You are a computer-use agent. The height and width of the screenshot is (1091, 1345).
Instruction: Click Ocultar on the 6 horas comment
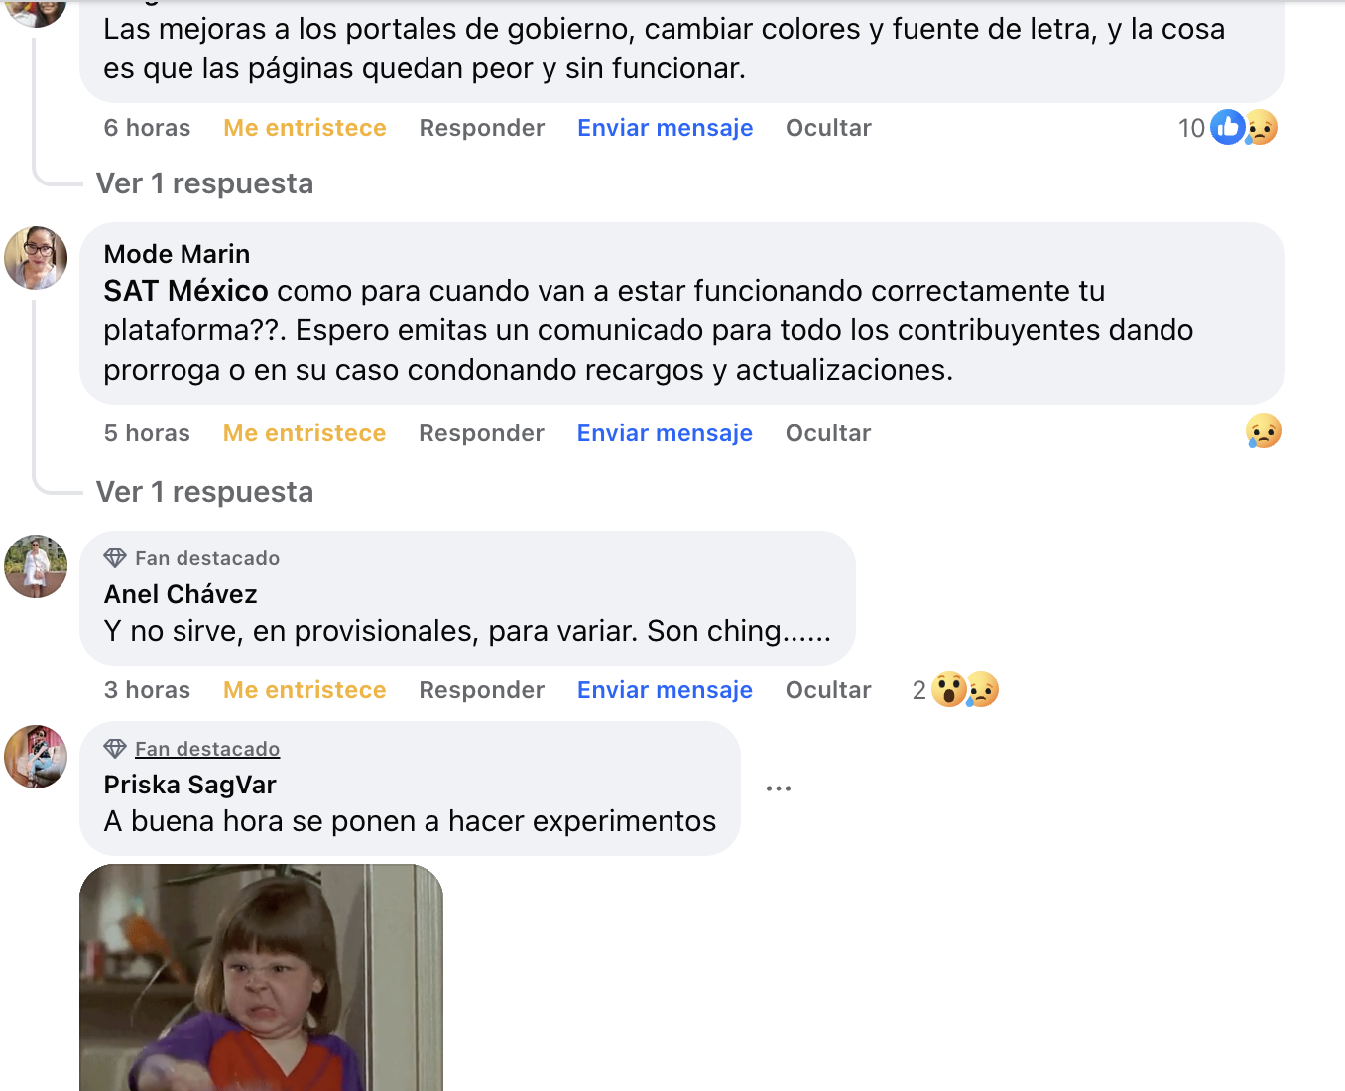tap(828, 128)
